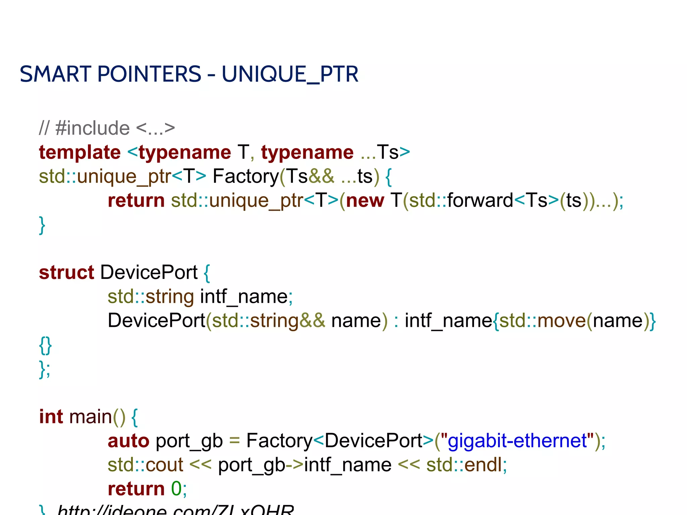Image resolution: width=687 pixels, height=515 pixels.
Task: Click the std::unique_ptr<T> Factory(Ts&& ...ts) line
Action: pos(215,177)
